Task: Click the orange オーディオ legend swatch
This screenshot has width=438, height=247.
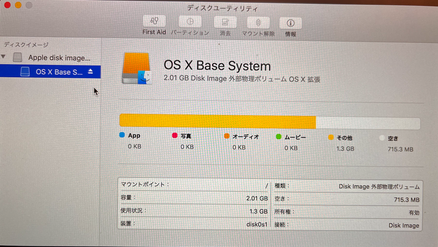Action: tap(226, 136)
